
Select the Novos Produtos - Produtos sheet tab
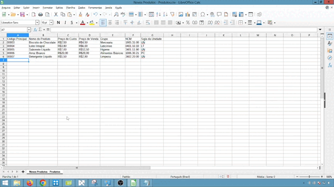point(45,172)
